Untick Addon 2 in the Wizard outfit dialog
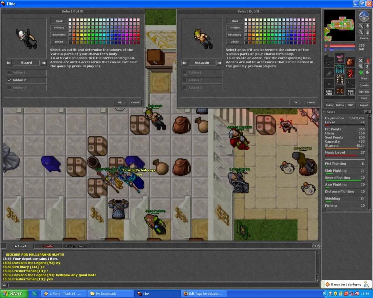 pos(9,80)
